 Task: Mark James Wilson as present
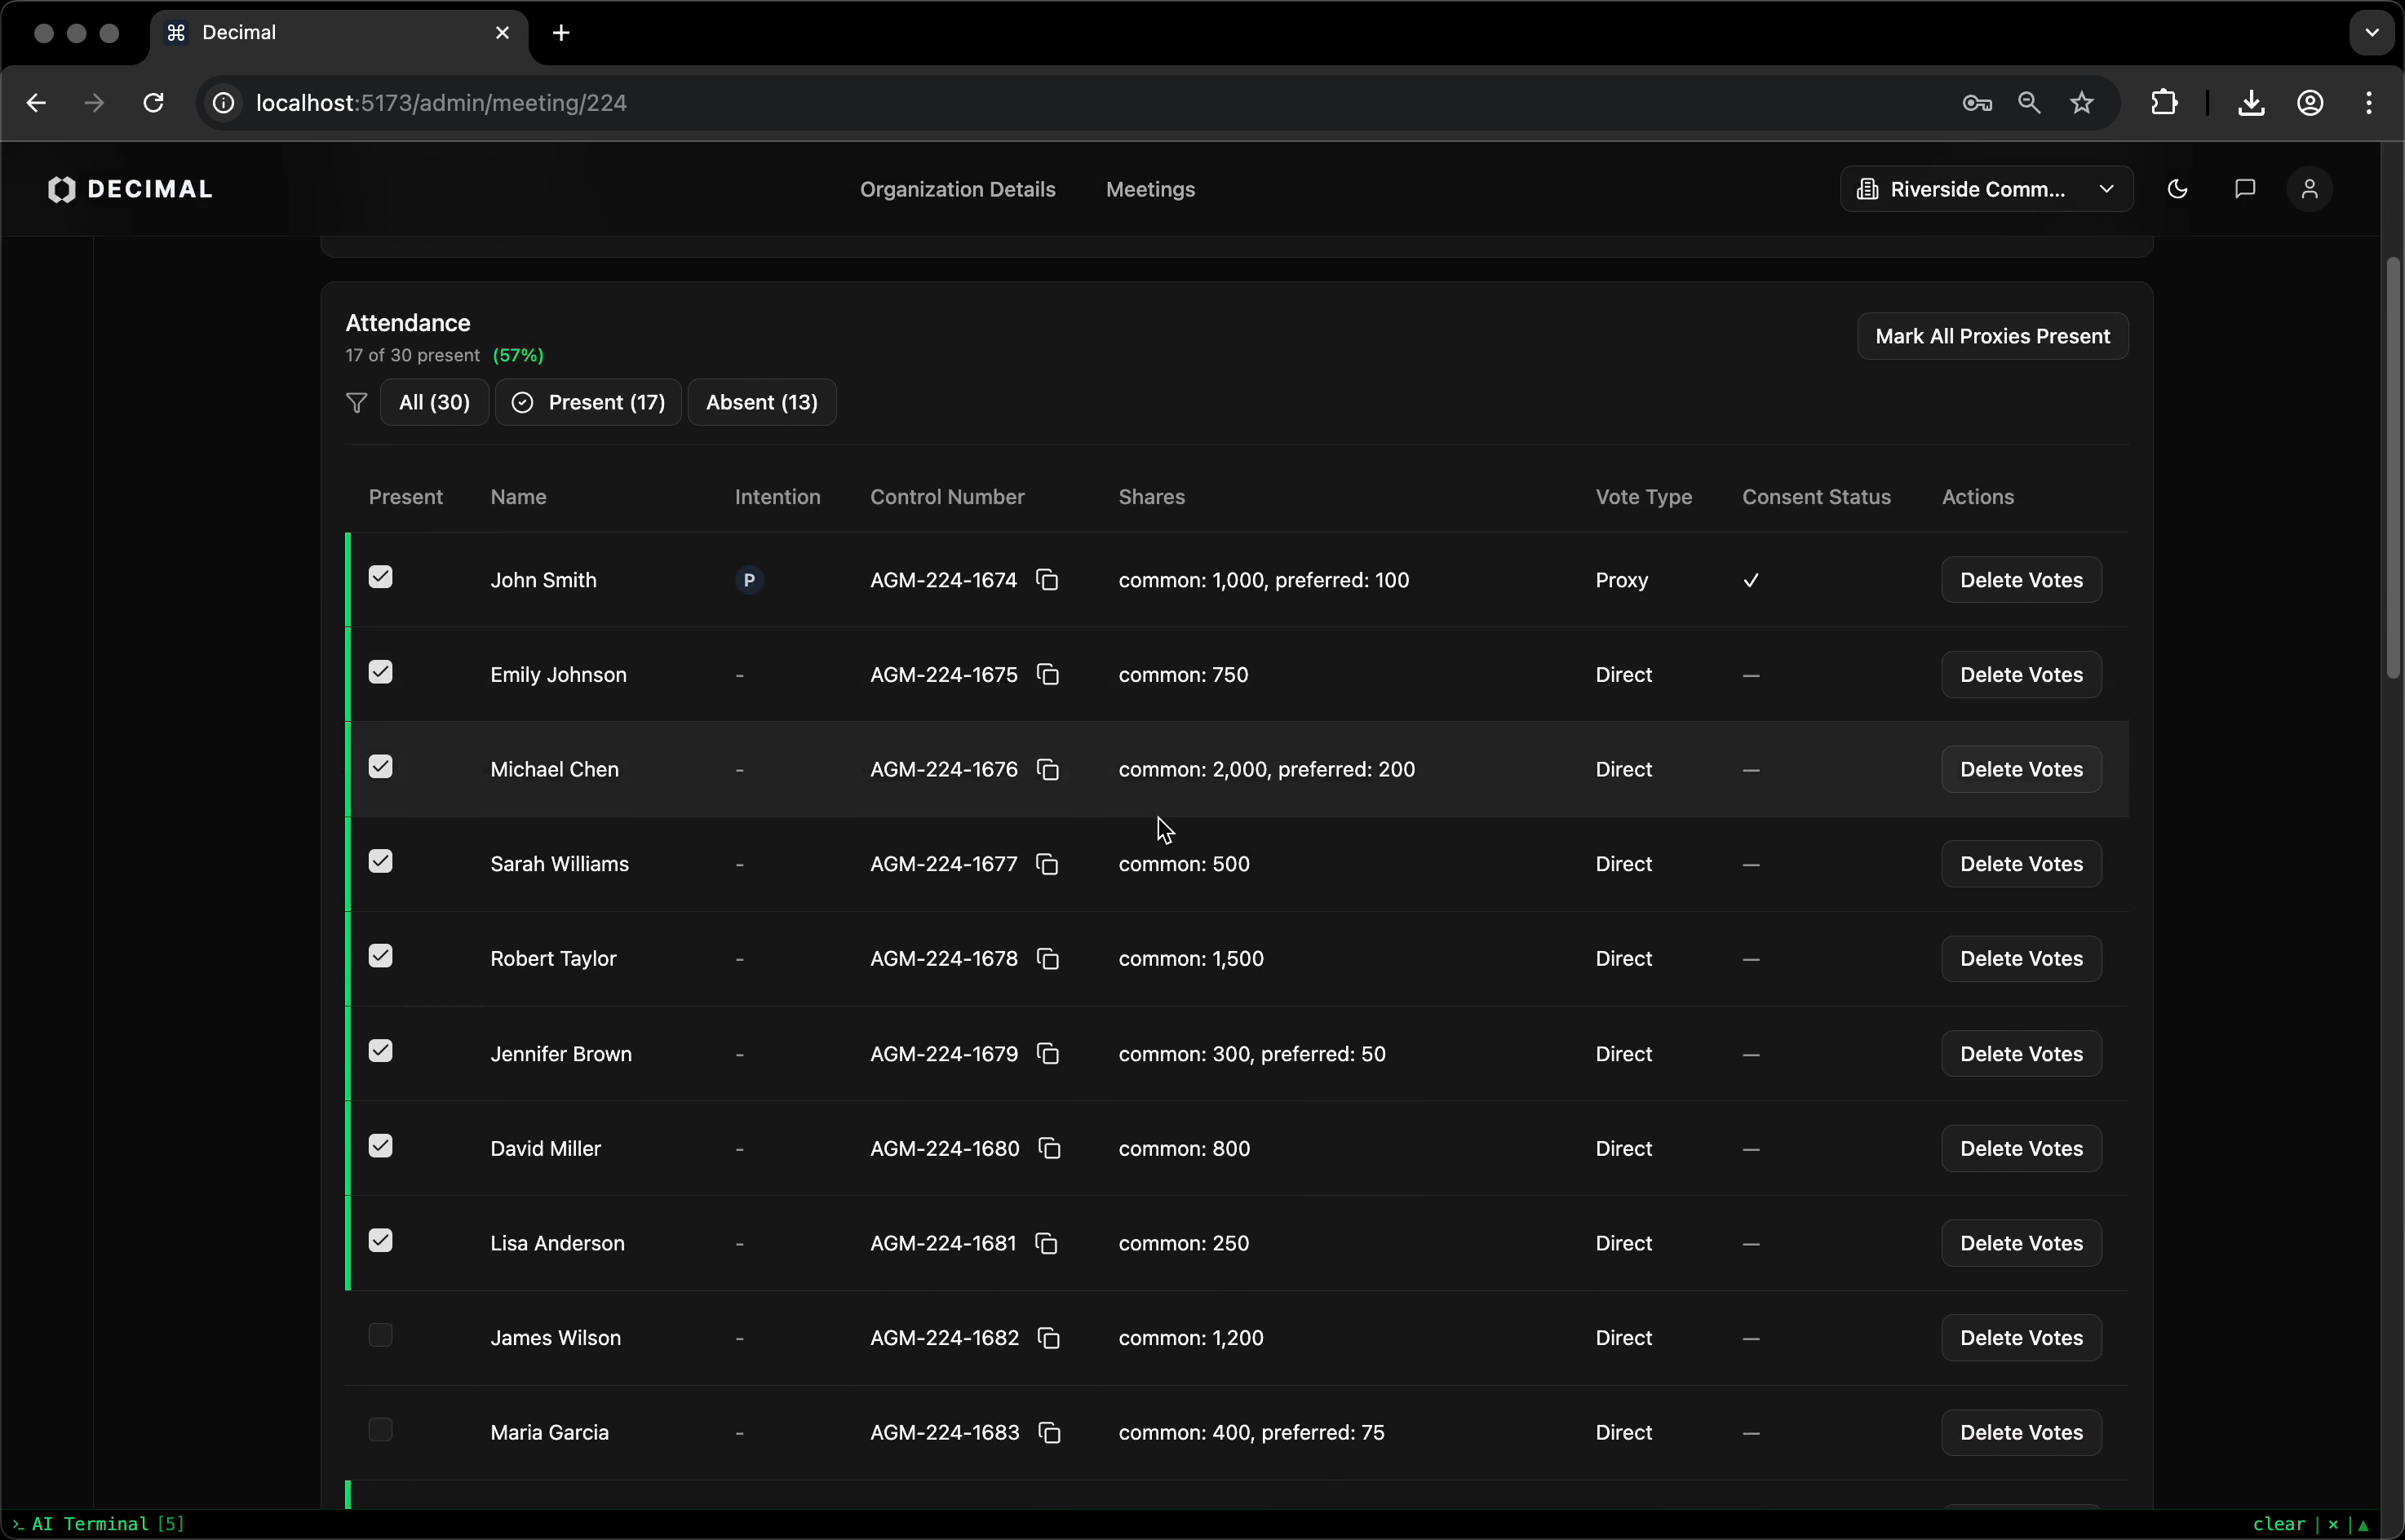click(x=380, y=1335)
